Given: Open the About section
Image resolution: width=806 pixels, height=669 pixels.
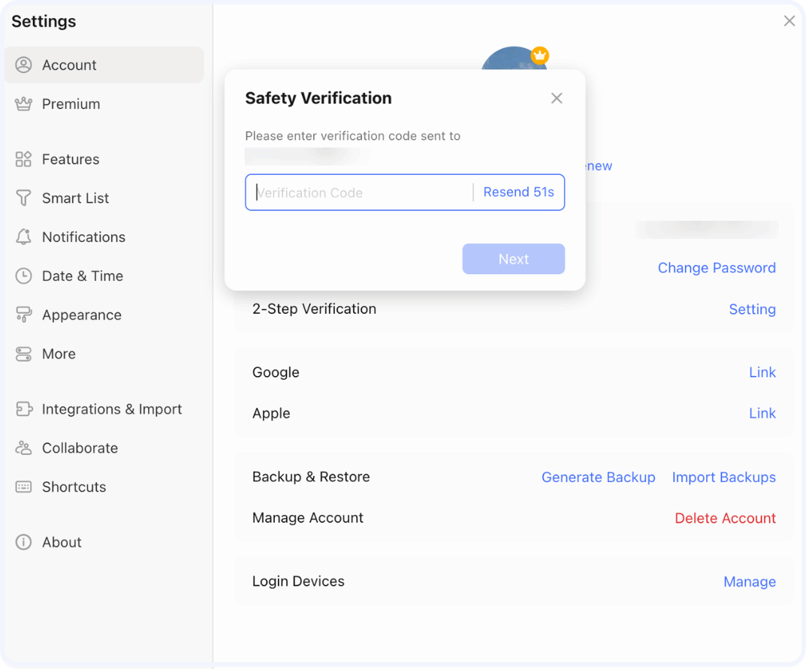Looking at the screenshot, I should (62, 542).
